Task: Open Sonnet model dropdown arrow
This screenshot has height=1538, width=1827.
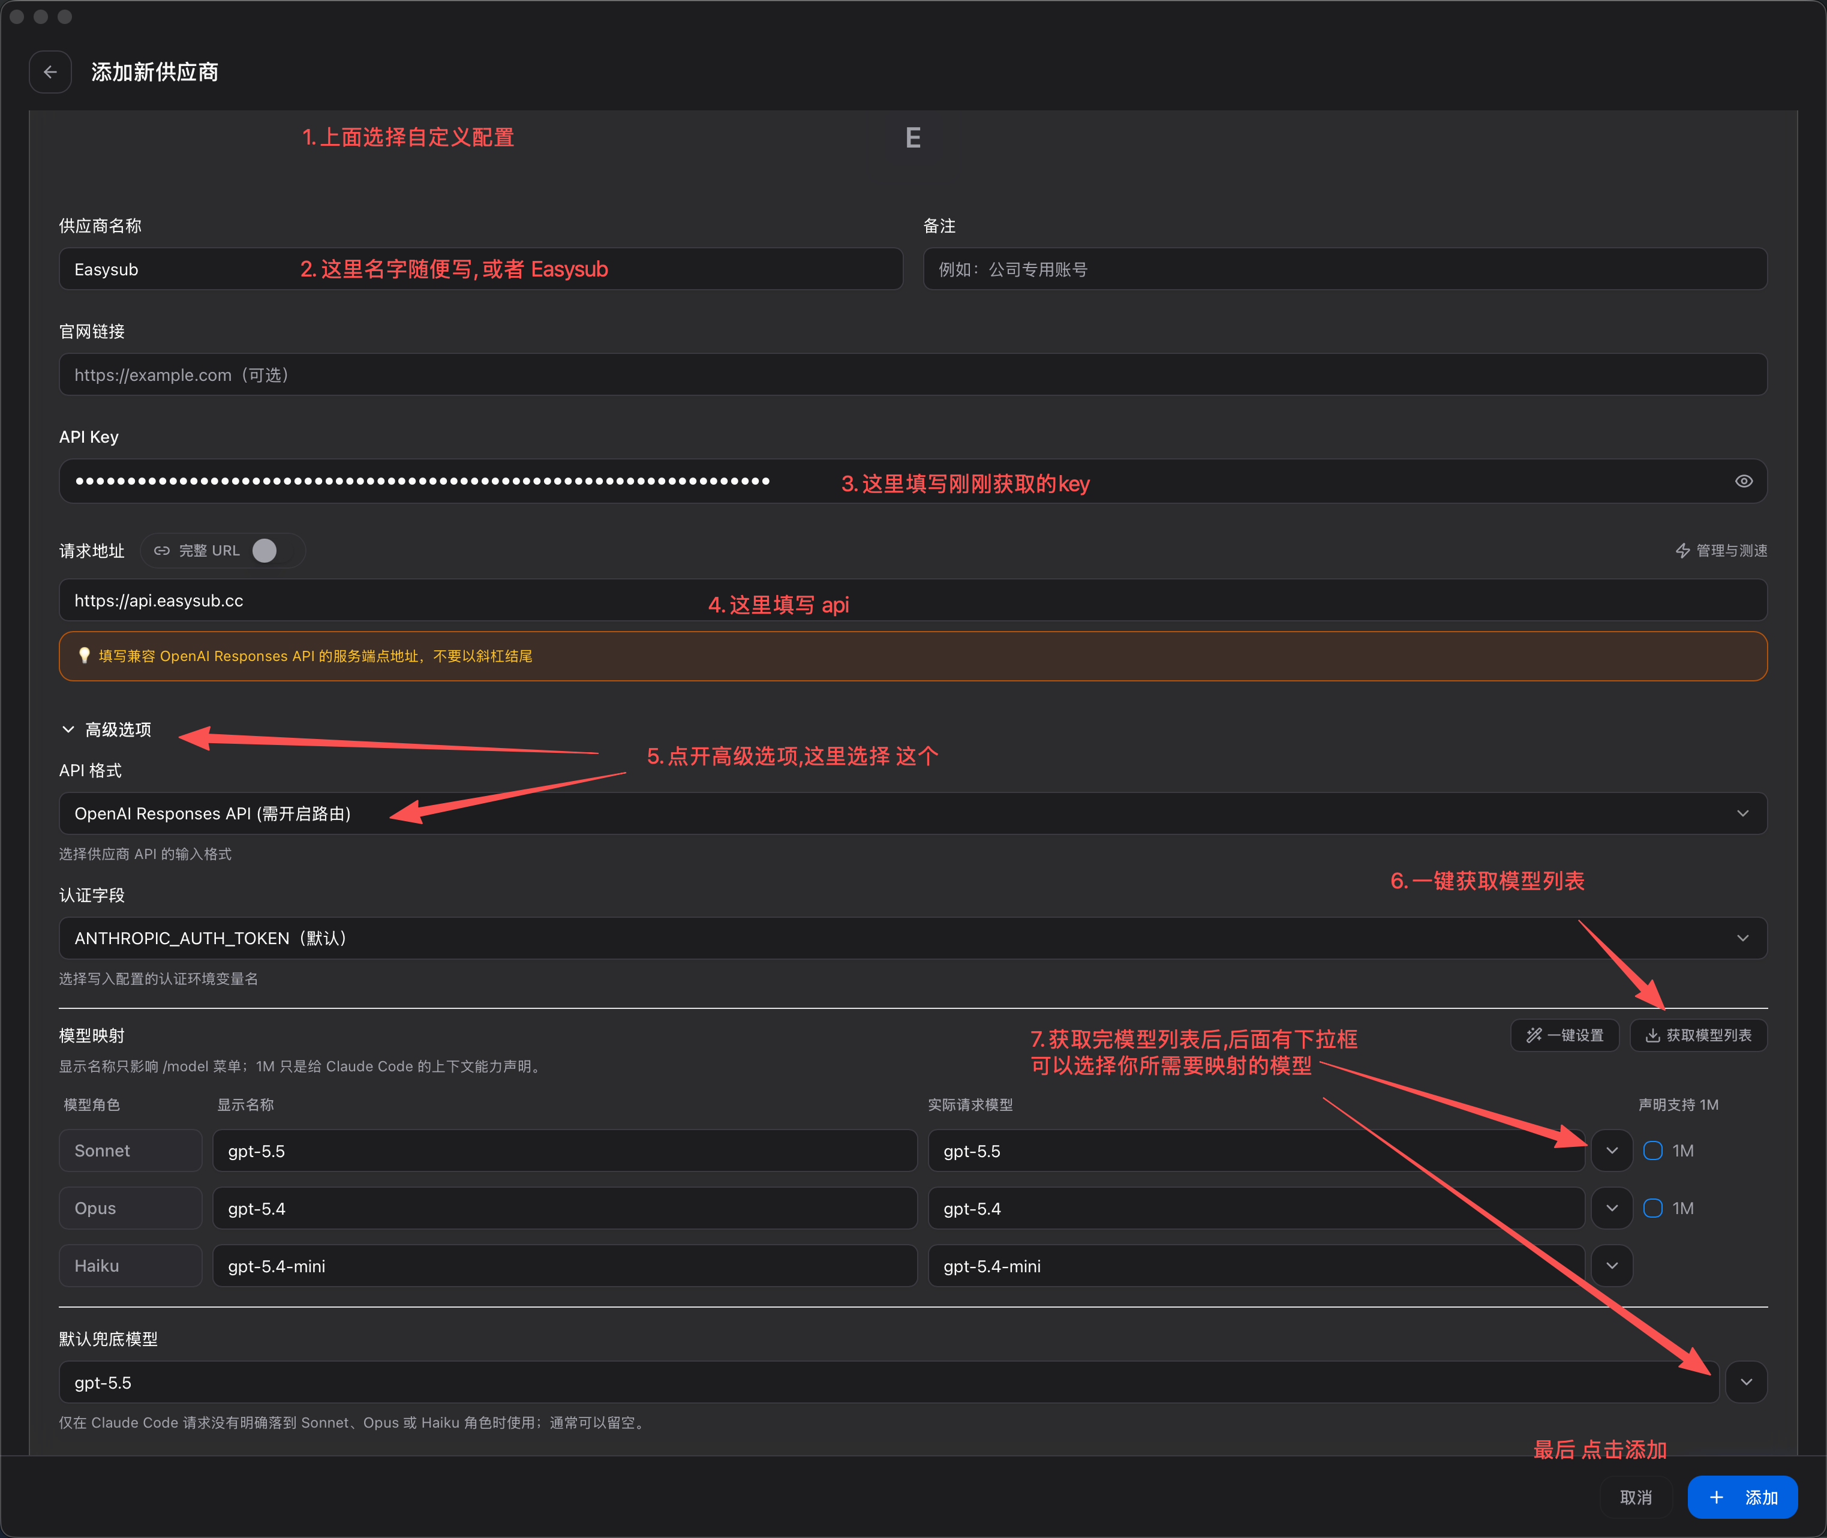Action: 1612,1151
